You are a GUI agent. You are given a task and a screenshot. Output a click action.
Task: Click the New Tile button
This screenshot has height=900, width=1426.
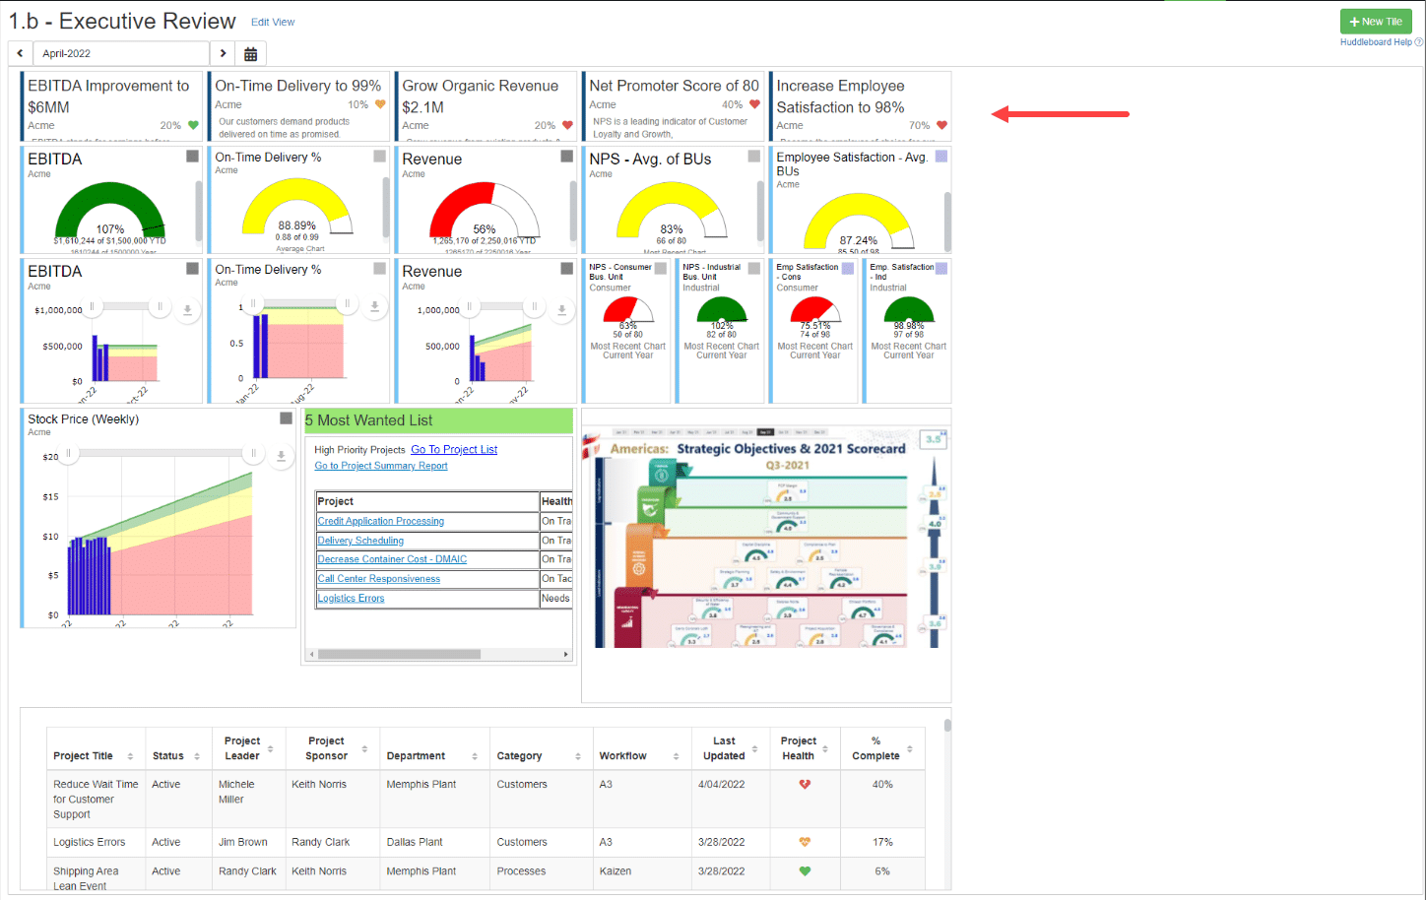click(1376, 22)
